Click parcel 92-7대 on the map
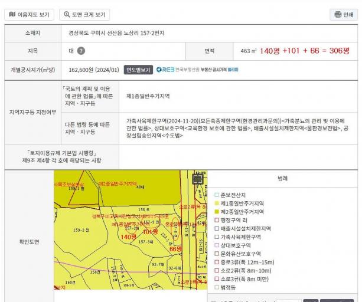The width and height of the screenshot is (362, 302). [158, 264]
